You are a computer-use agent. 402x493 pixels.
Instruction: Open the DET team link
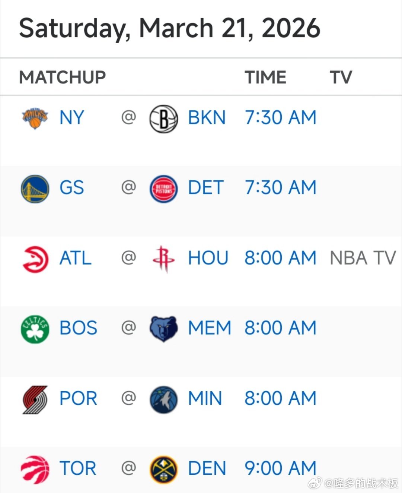point(206,187)
